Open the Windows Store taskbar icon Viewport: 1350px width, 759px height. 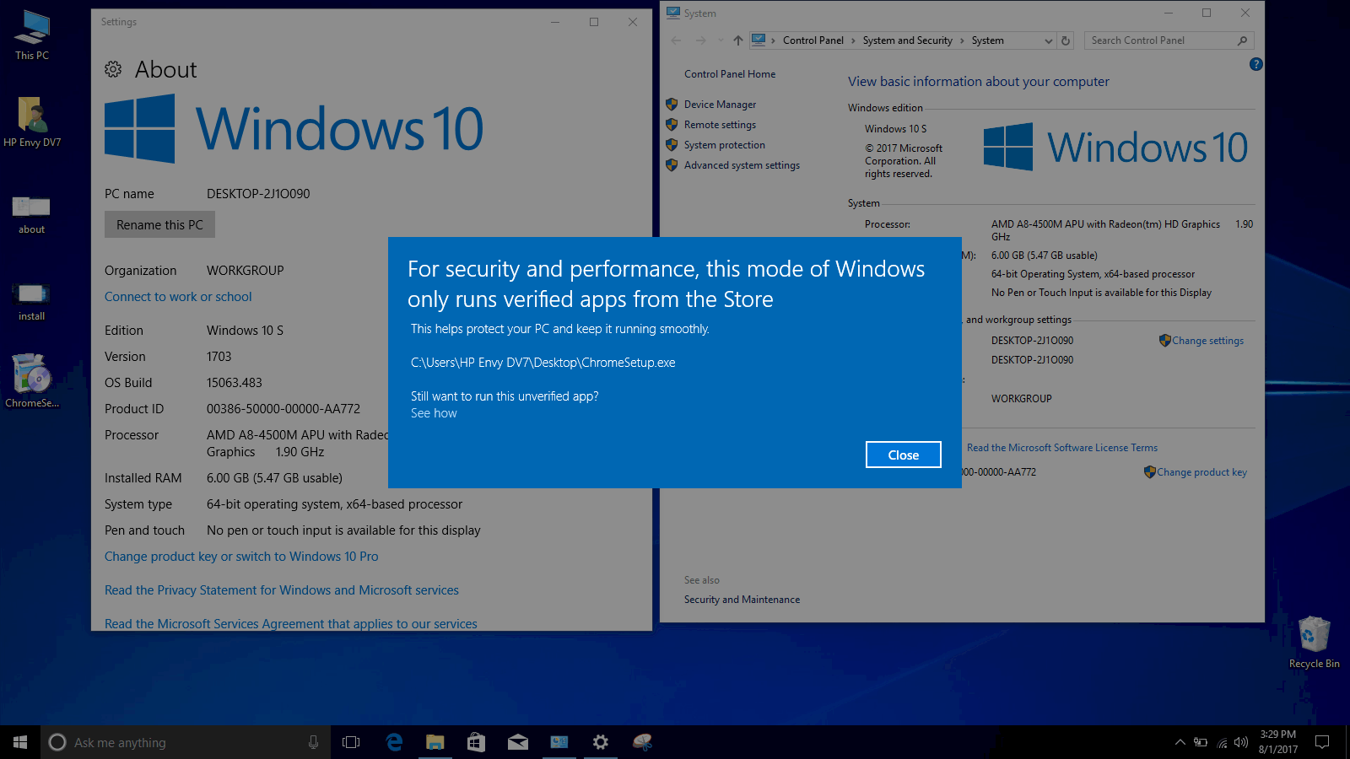pos(476,742)
